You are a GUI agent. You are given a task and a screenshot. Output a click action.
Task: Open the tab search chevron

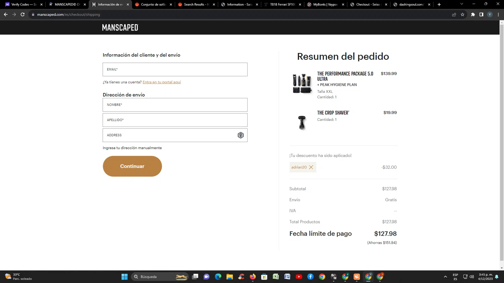click(x=462, y=4)
